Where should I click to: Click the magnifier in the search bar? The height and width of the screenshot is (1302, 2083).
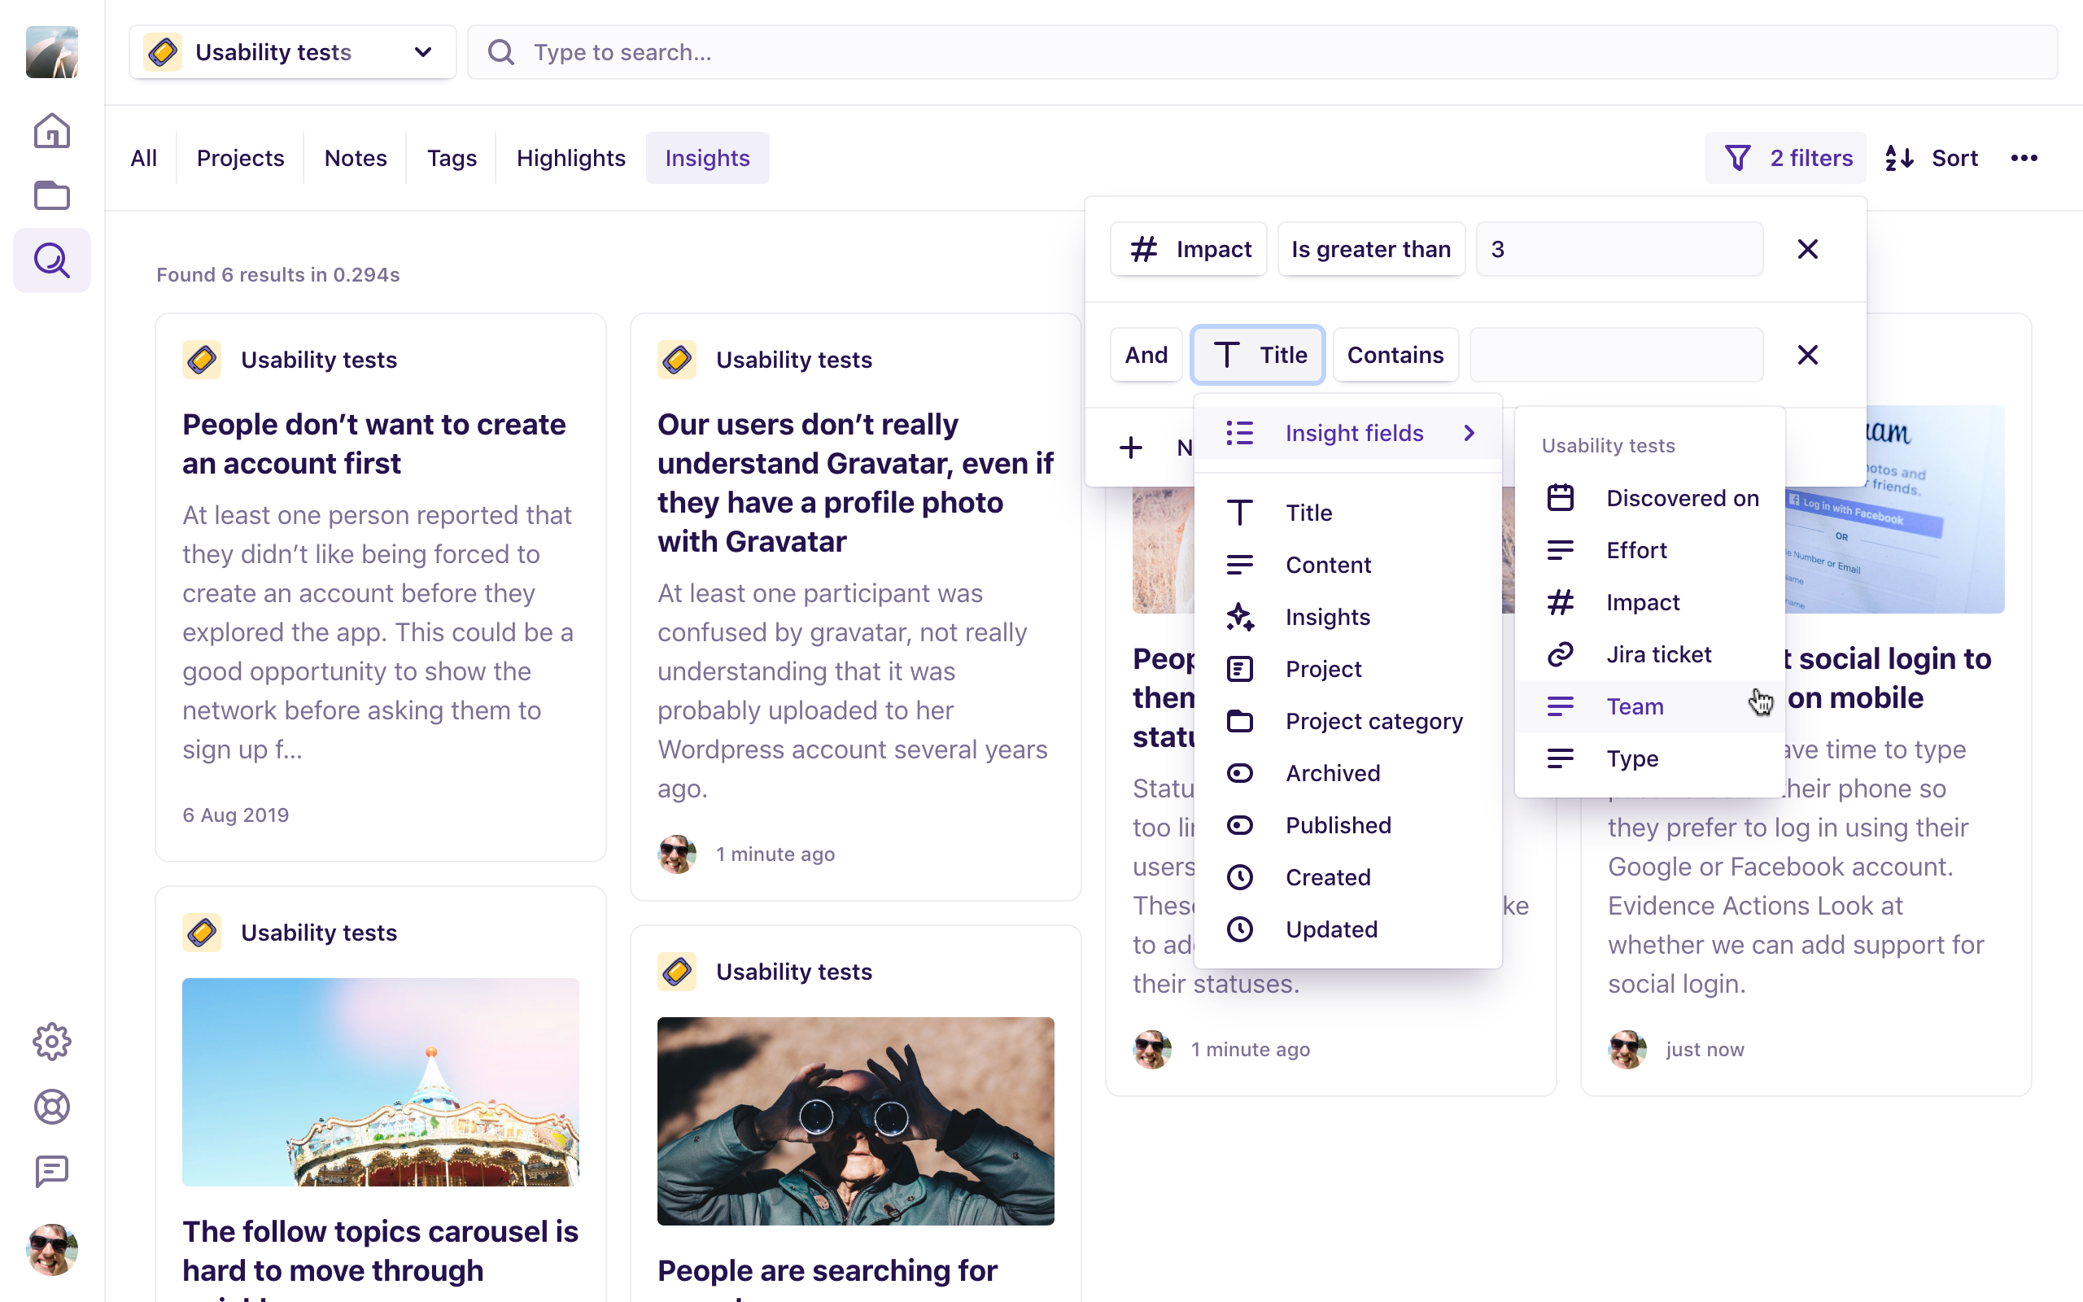tap(502, 51)
